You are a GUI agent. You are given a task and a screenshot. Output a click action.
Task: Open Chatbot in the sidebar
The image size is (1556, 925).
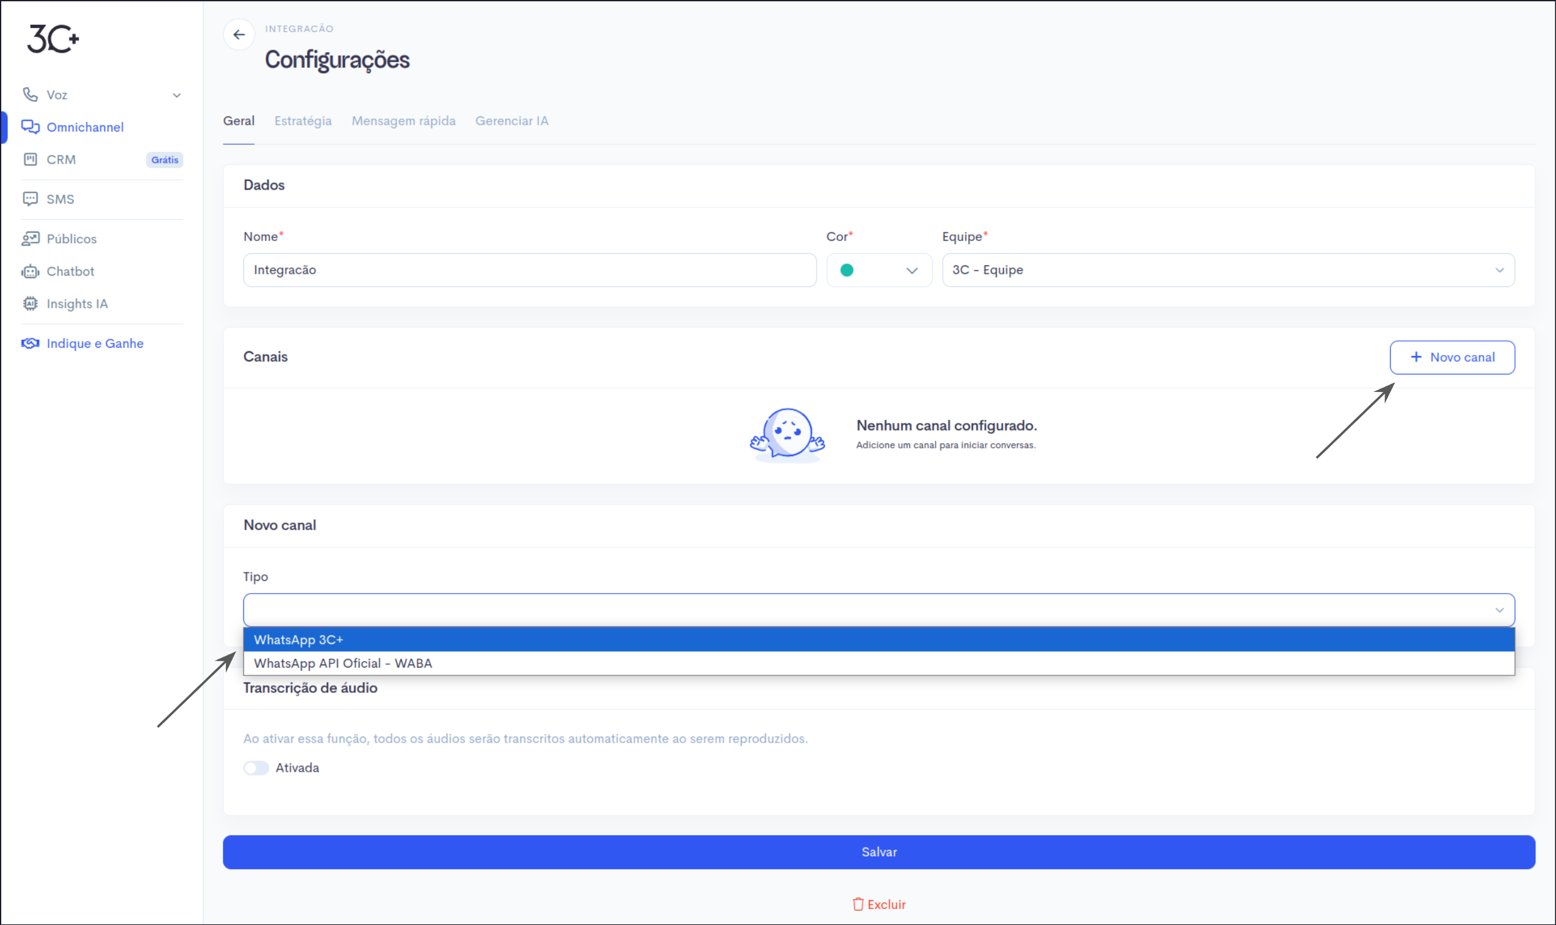(70, 271)
